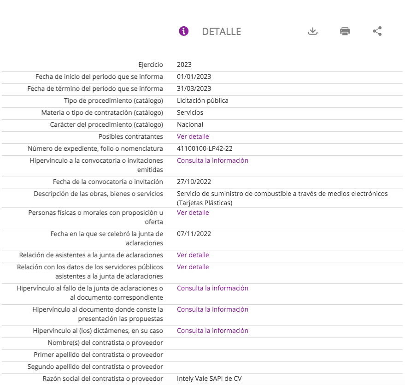Image resolution: width=405 pixels, height=385 pixels.
Task: Click the Intely Vale SAPI de CV value
Action: coord(209,379)
